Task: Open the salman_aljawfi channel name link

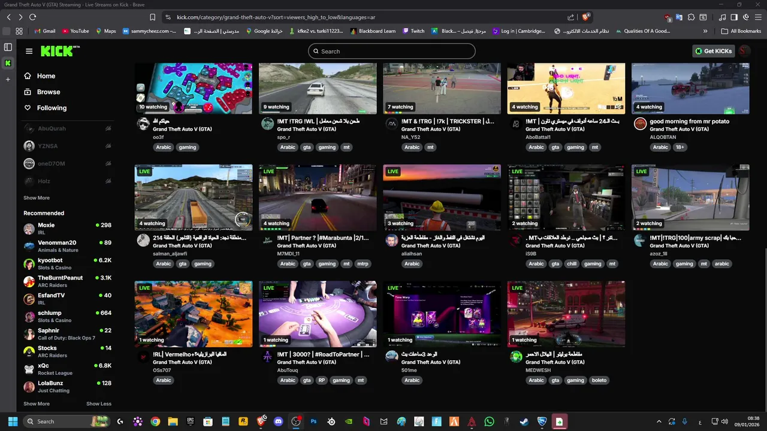Action: coord(170,253)
